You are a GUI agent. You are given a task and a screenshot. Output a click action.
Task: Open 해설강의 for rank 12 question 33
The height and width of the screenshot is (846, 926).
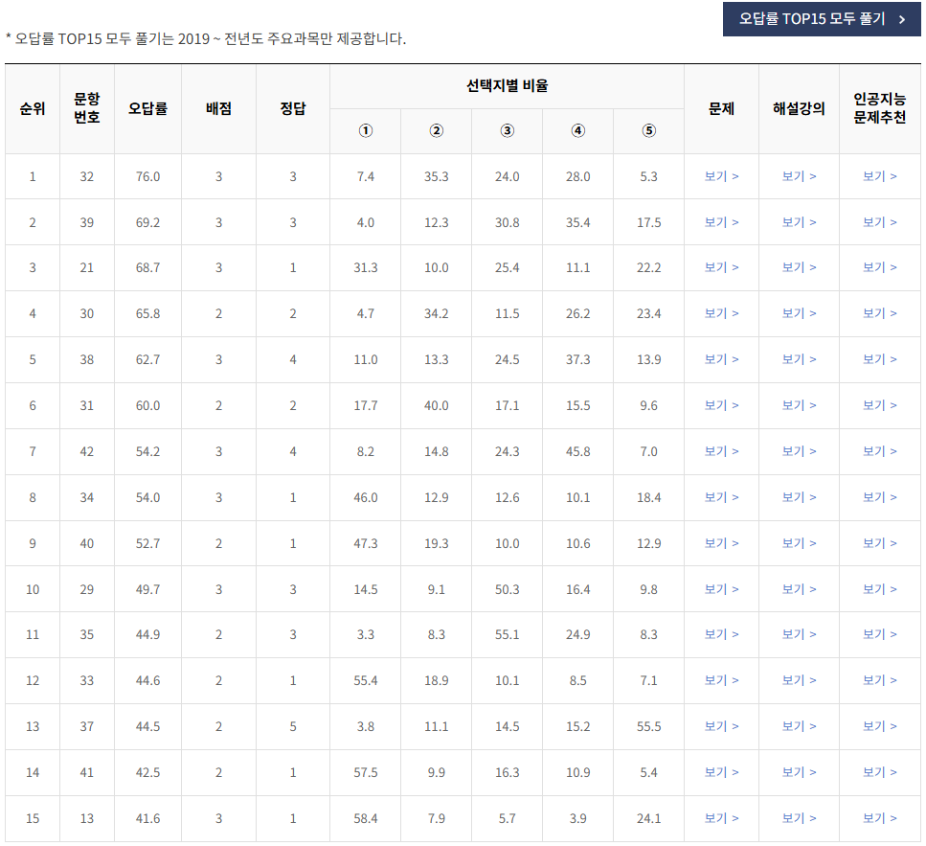[799, 680]
